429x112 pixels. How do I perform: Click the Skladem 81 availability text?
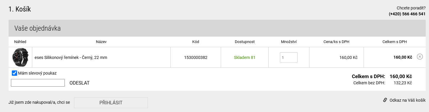coord(245,57)
